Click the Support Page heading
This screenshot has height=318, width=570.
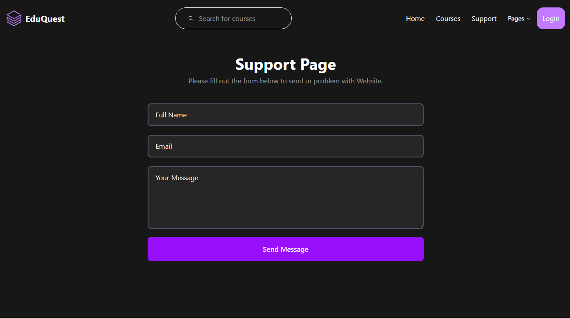click(286, 65)
